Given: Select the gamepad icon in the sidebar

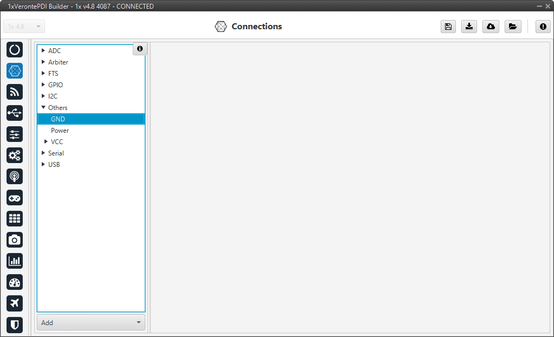Looking at the screenshot, I should 15,198.
